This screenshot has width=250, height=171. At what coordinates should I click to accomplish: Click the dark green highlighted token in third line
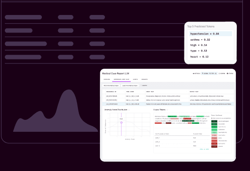click(188, 121)
